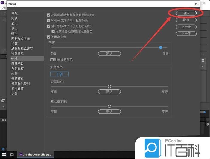Click the panel menu icon behind the dialog

[203, 60]
